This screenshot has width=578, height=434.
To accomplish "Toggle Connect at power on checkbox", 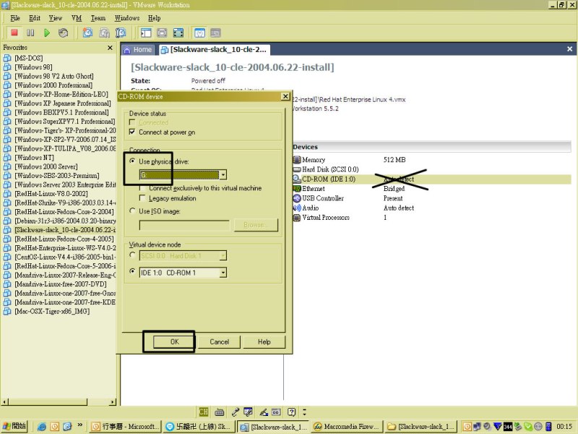I will (132, 132).
